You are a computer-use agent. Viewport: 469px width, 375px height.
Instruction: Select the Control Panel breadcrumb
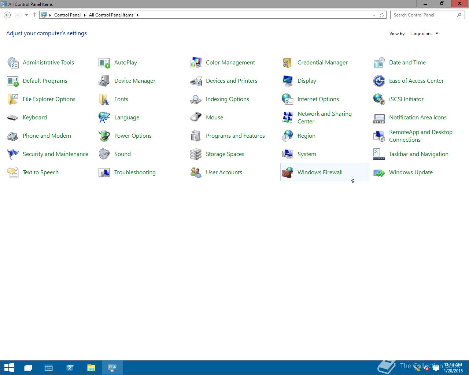[x=67, y=15]
